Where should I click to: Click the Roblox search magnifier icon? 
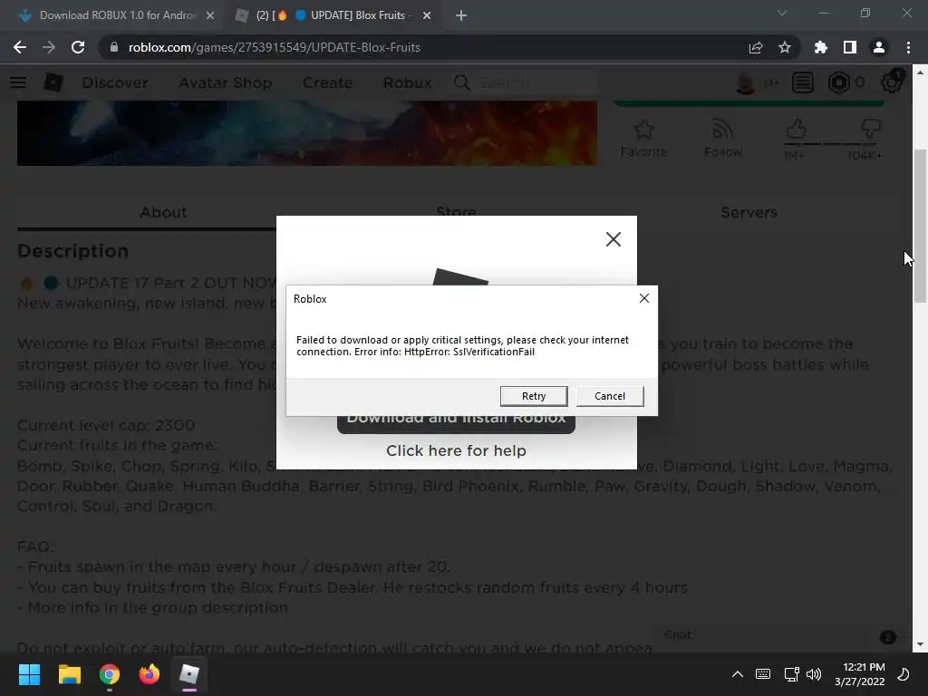point(462,82)
